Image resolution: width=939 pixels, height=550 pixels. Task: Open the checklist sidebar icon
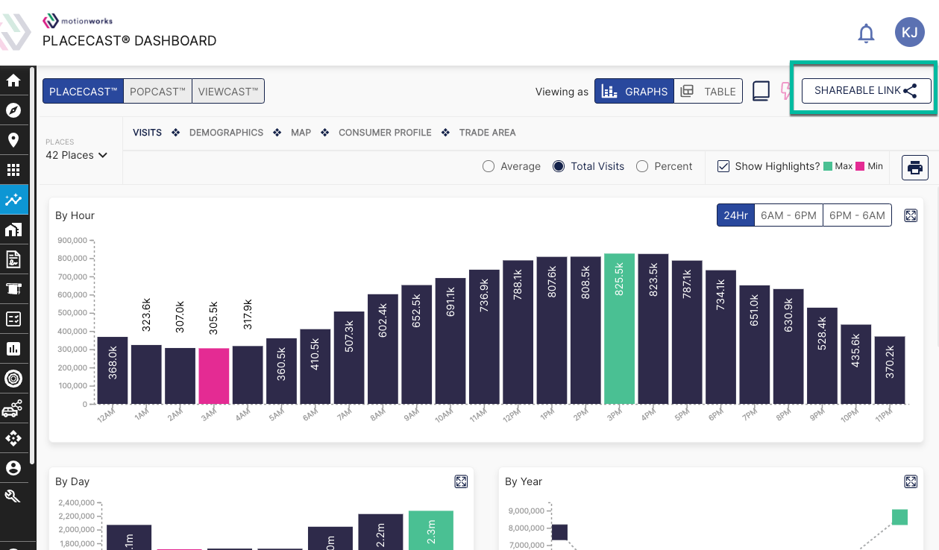[13, 319]
